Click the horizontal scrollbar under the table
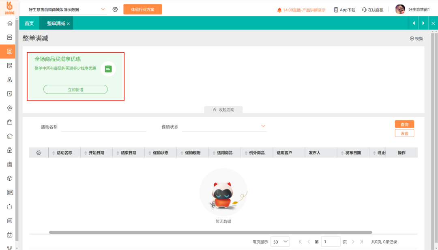 click(210, 232)
